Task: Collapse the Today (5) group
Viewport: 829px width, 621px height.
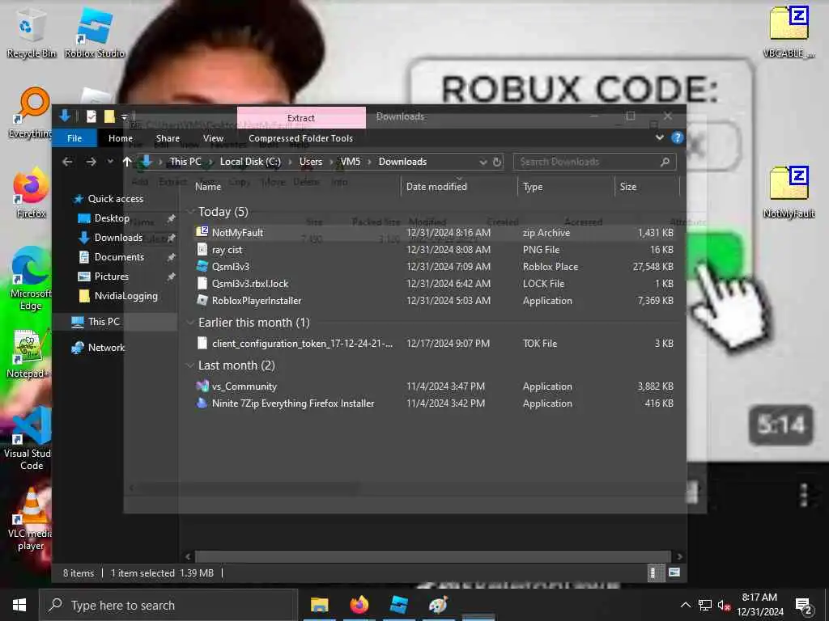Action: (x=191, y=212)
